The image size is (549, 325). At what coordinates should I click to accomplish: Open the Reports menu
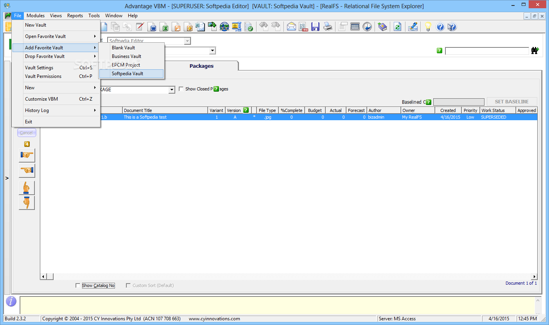coord(75,16)
